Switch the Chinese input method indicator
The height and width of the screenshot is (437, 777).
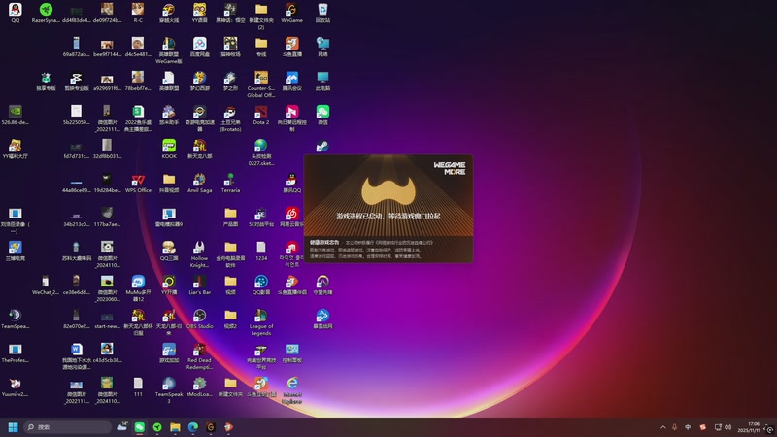pos(688,427)
